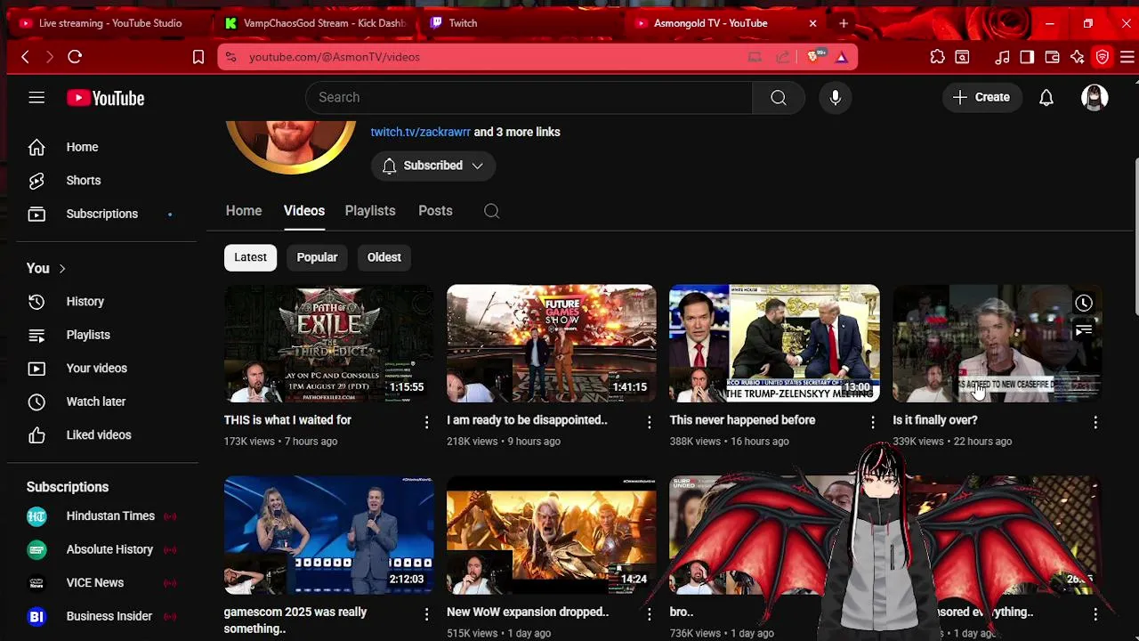Viewport: 1139px width, 641px height.
Task: Open the and 3 more links text
Action: pos(517,132)
